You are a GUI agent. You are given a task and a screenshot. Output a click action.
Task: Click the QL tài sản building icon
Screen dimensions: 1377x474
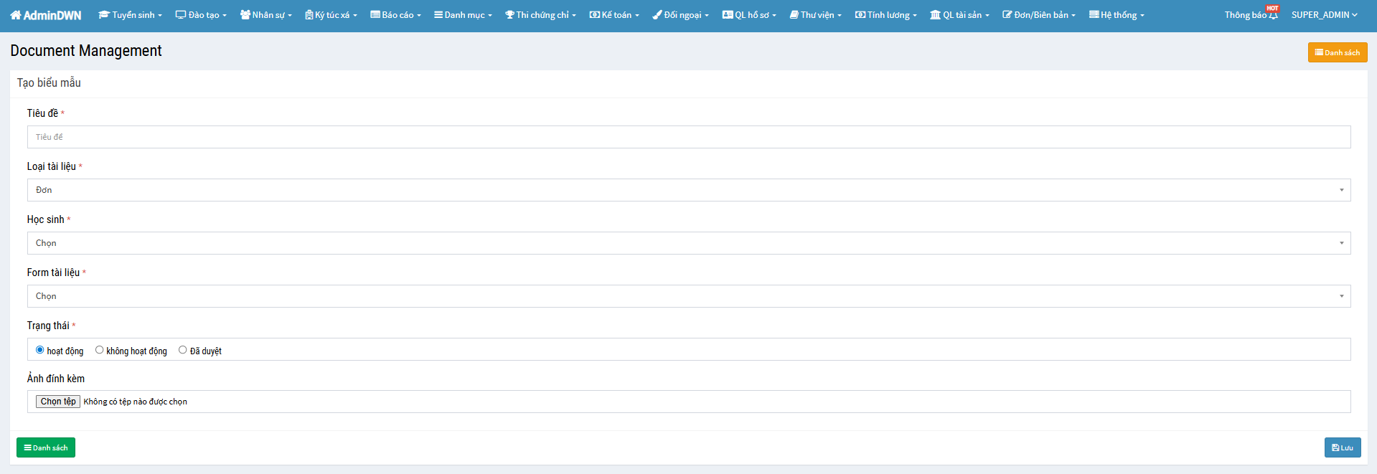(935, 15)
